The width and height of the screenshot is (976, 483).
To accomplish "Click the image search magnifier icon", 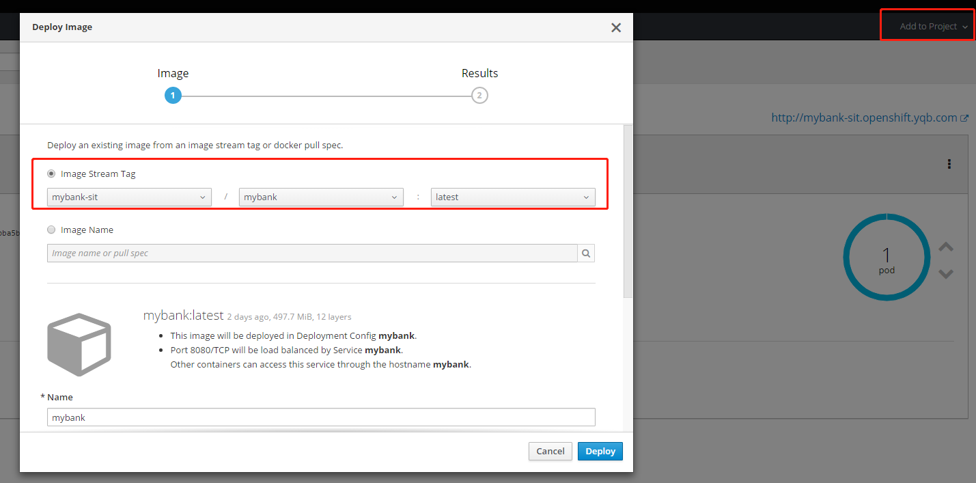I will click(586, 253).
